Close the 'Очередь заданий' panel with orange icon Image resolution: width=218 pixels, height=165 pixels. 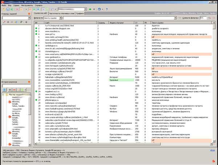tap(29, 13)
